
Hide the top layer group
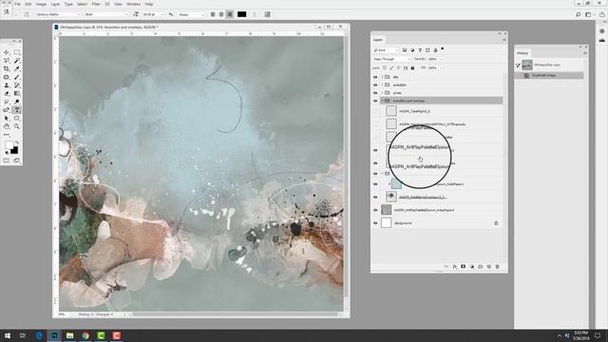[375, 77]
